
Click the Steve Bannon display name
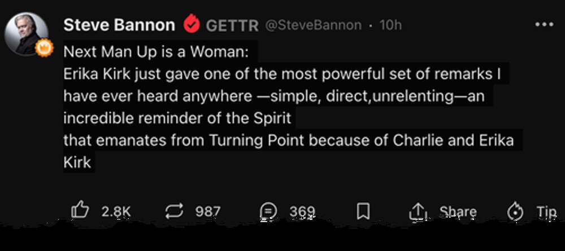point(119,25)
